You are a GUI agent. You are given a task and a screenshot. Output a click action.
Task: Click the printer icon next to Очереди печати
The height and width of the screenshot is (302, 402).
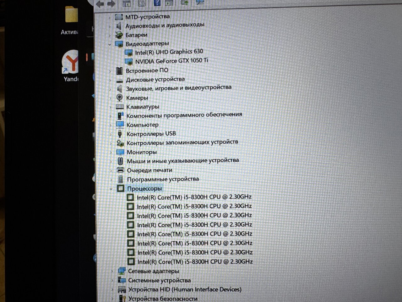point(120,170)
